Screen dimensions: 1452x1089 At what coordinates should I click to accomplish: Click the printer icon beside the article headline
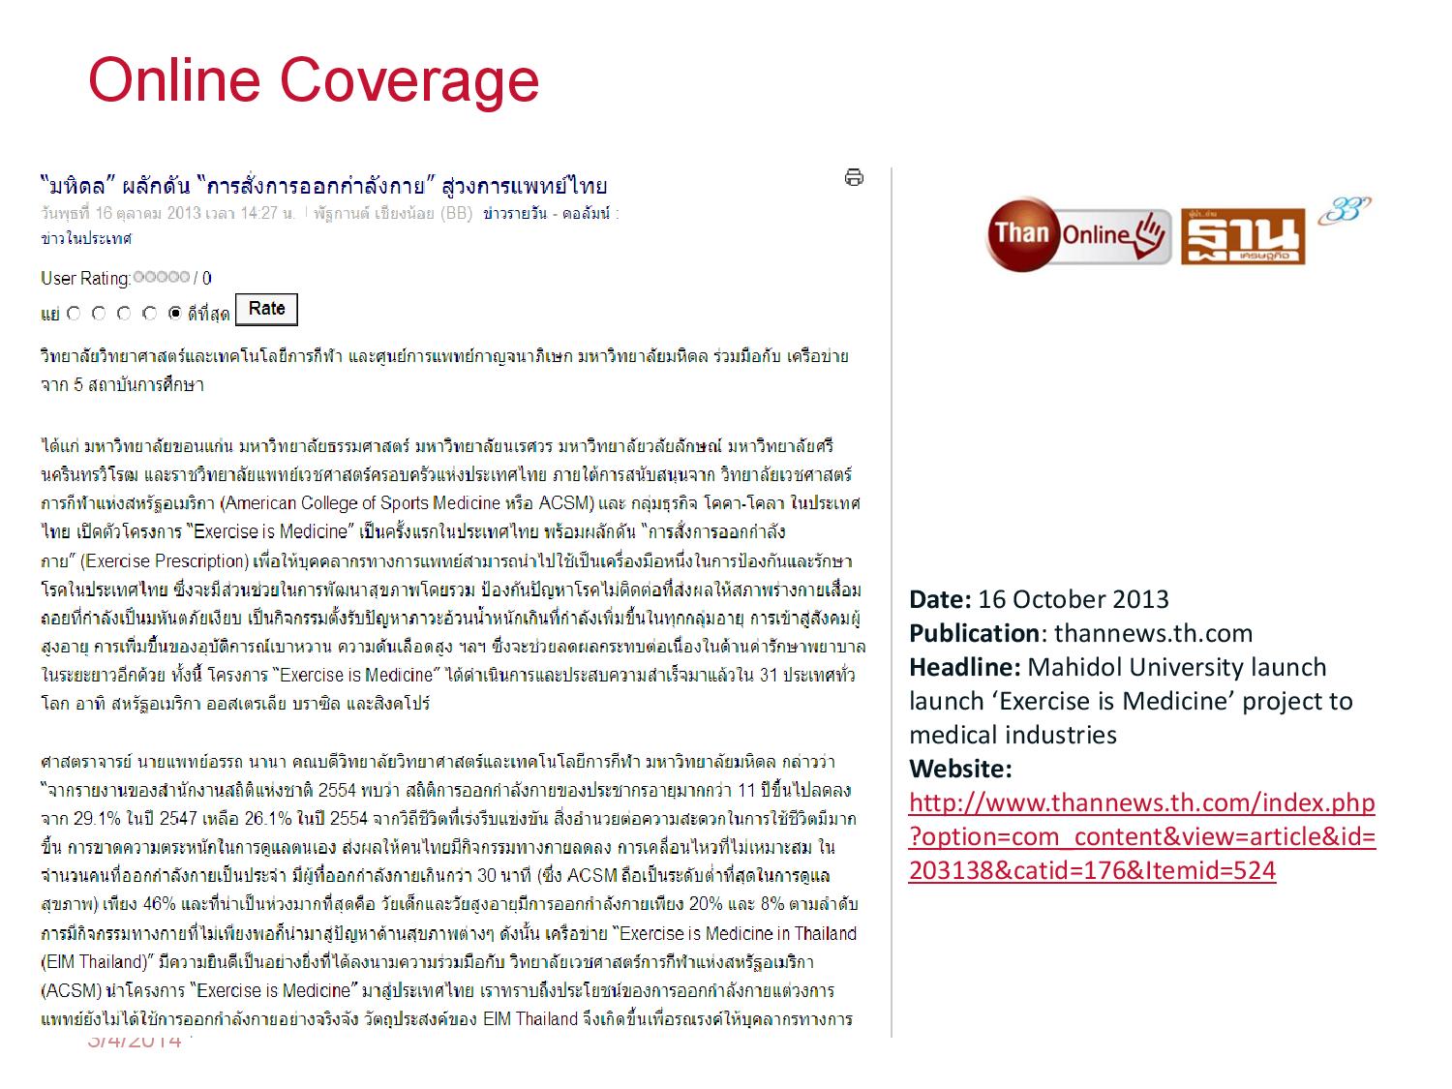pyautogui.click(x=854, y=177)
